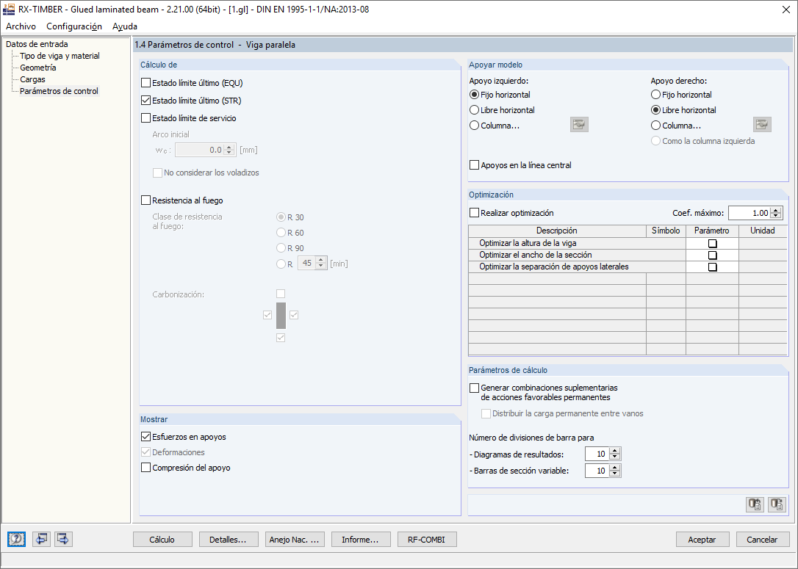Click Barras de sección variable value field
798x569 pixels.
(x=597, y=471)
